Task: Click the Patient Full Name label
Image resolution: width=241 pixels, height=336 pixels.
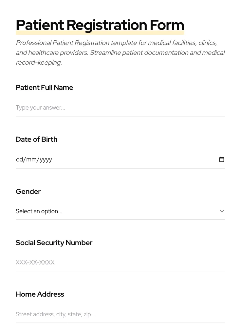Action: pyautogui.click(x=44, y=88)
